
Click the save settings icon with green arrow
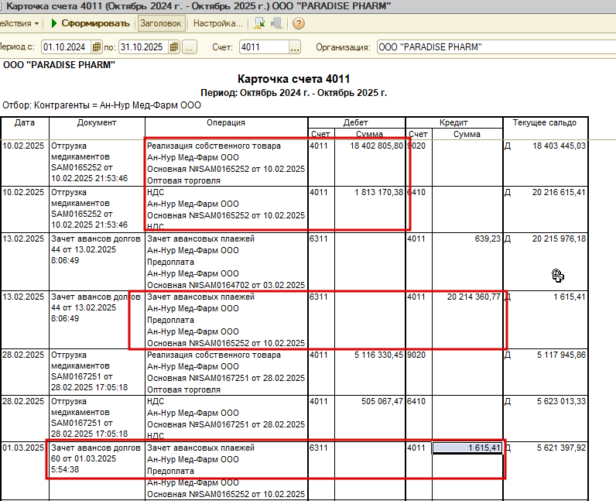[259, 23]
